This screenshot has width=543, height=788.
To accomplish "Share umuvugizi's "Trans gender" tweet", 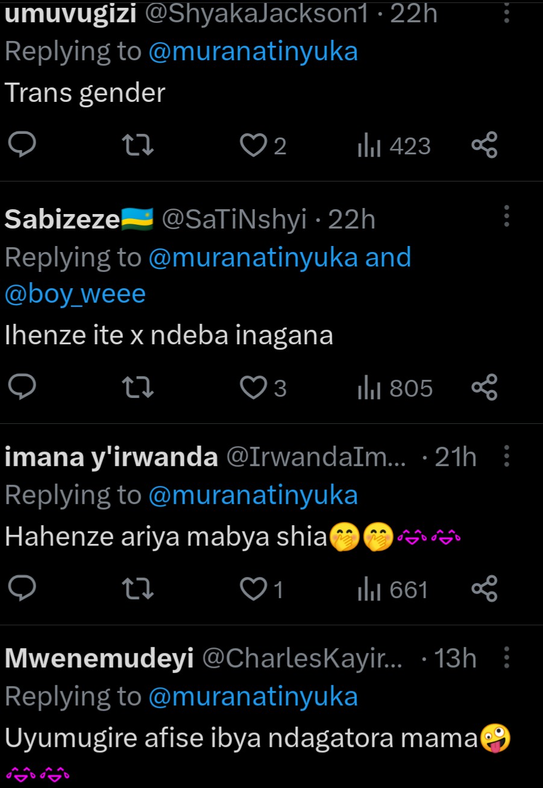I will tap(484, 145).
